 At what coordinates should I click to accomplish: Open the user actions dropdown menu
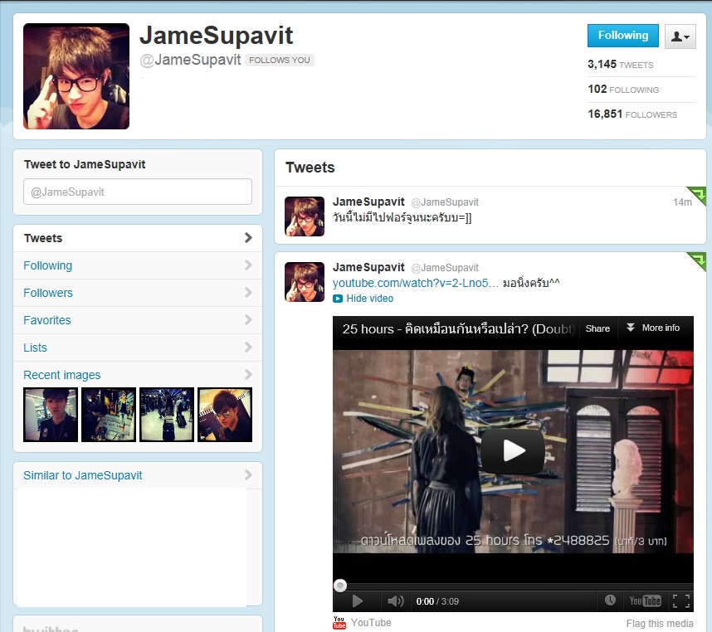pos(680,36)
